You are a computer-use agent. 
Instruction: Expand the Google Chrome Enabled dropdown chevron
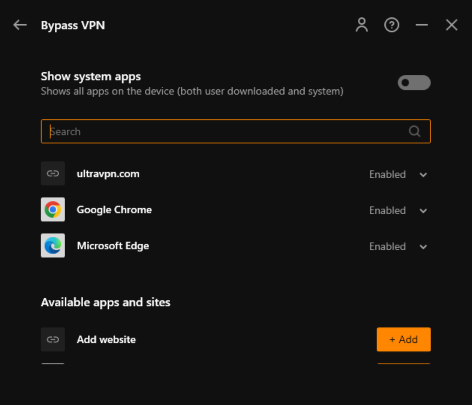pos(423,211)
